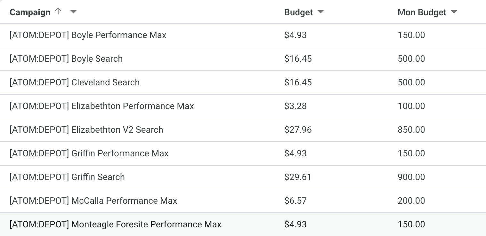The width and height of the screenshot is (486, 236).
Task: Click the 900.00 Mon Budget cell
Action: [x=411, y=177]
